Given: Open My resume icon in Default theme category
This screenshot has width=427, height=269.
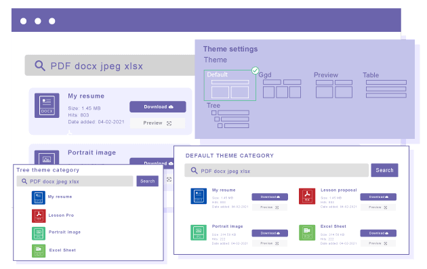Looking at the screenshot, I should pyautogui.click(x=199, y=196).
